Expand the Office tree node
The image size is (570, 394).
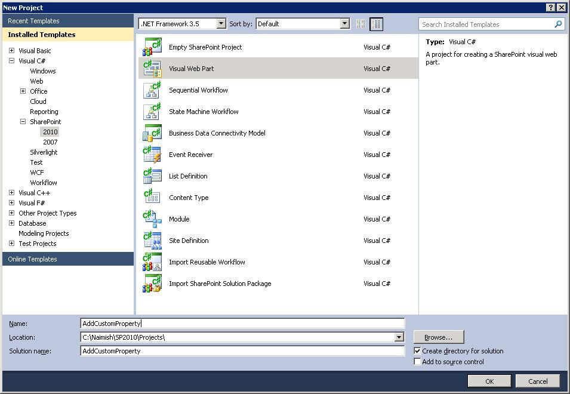tap(23, 91)
